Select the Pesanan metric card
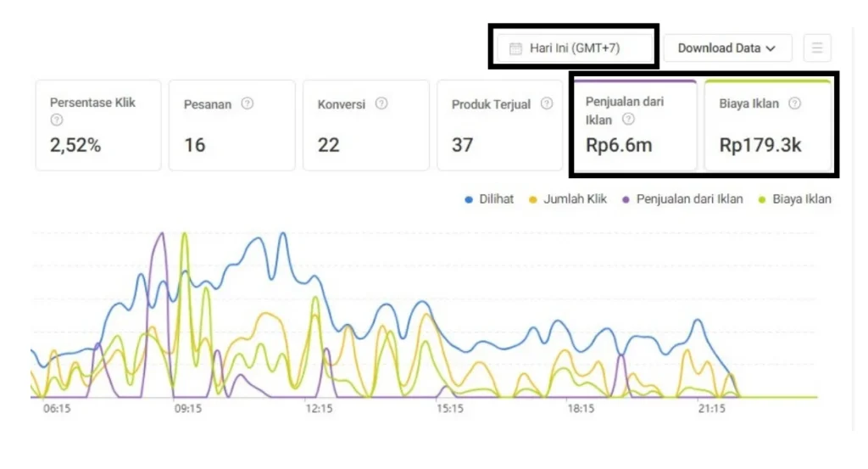Viewport: 868px width, 469px height. point(231,126)
